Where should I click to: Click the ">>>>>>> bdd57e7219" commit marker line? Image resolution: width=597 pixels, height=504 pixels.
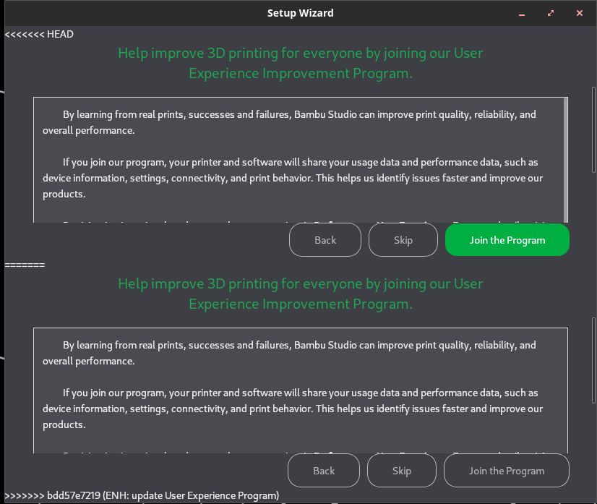(142, 495)
